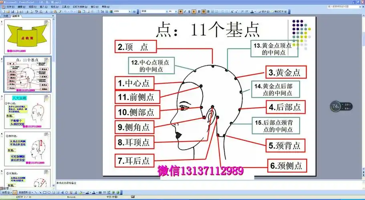365x200 pixels.
Task: Click the Shadow Style icon
Action: tap(113, 192)
